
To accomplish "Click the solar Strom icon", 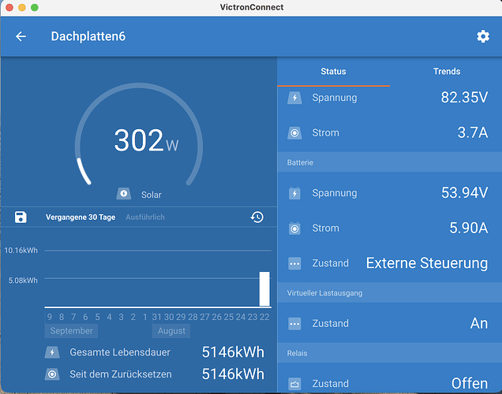I will pyautogui.click(x=294, y=132).
